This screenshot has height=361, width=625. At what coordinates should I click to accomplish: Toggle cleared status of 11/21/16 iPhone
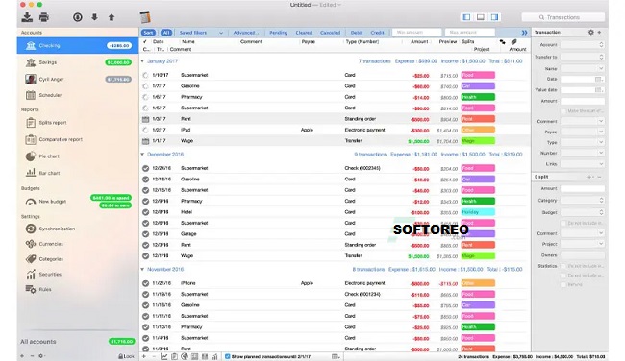(x=145, y=283)
